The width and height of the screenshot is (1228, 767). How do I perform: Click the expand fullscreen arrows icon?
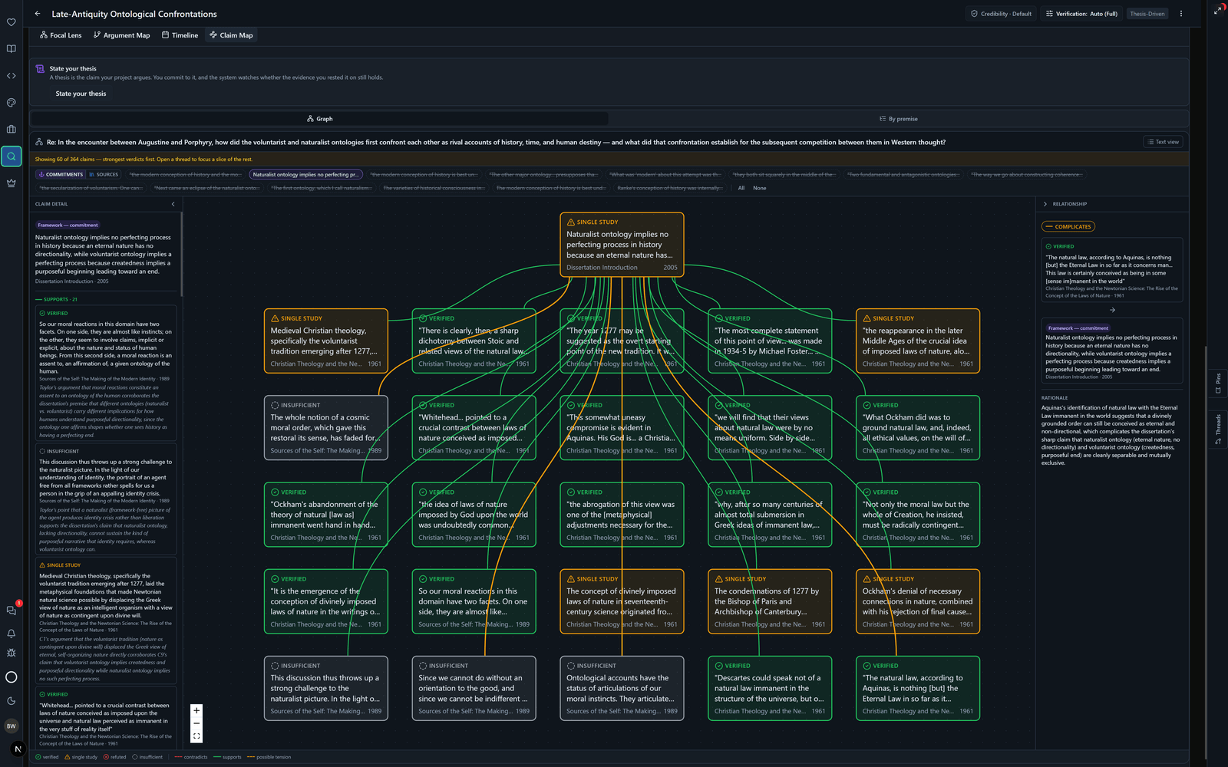point(1218,10)
